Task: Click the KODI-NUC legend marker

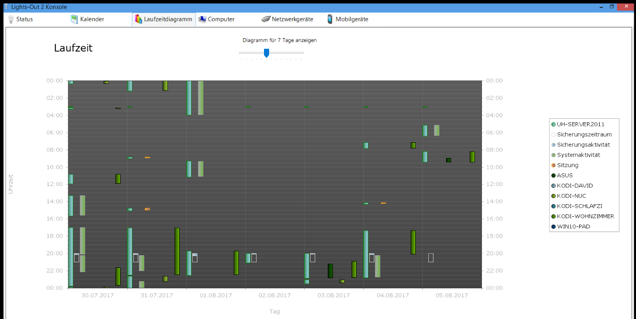Action: tap(553, 196)
